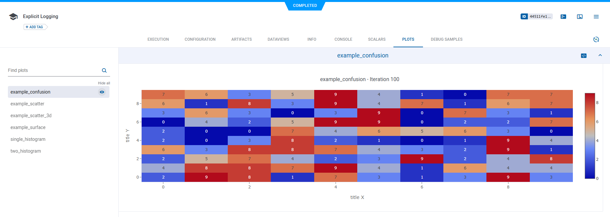Screen dimensions: 610x217
Task: Collapse the example_confusion plot section
Action: pos(600,55)
